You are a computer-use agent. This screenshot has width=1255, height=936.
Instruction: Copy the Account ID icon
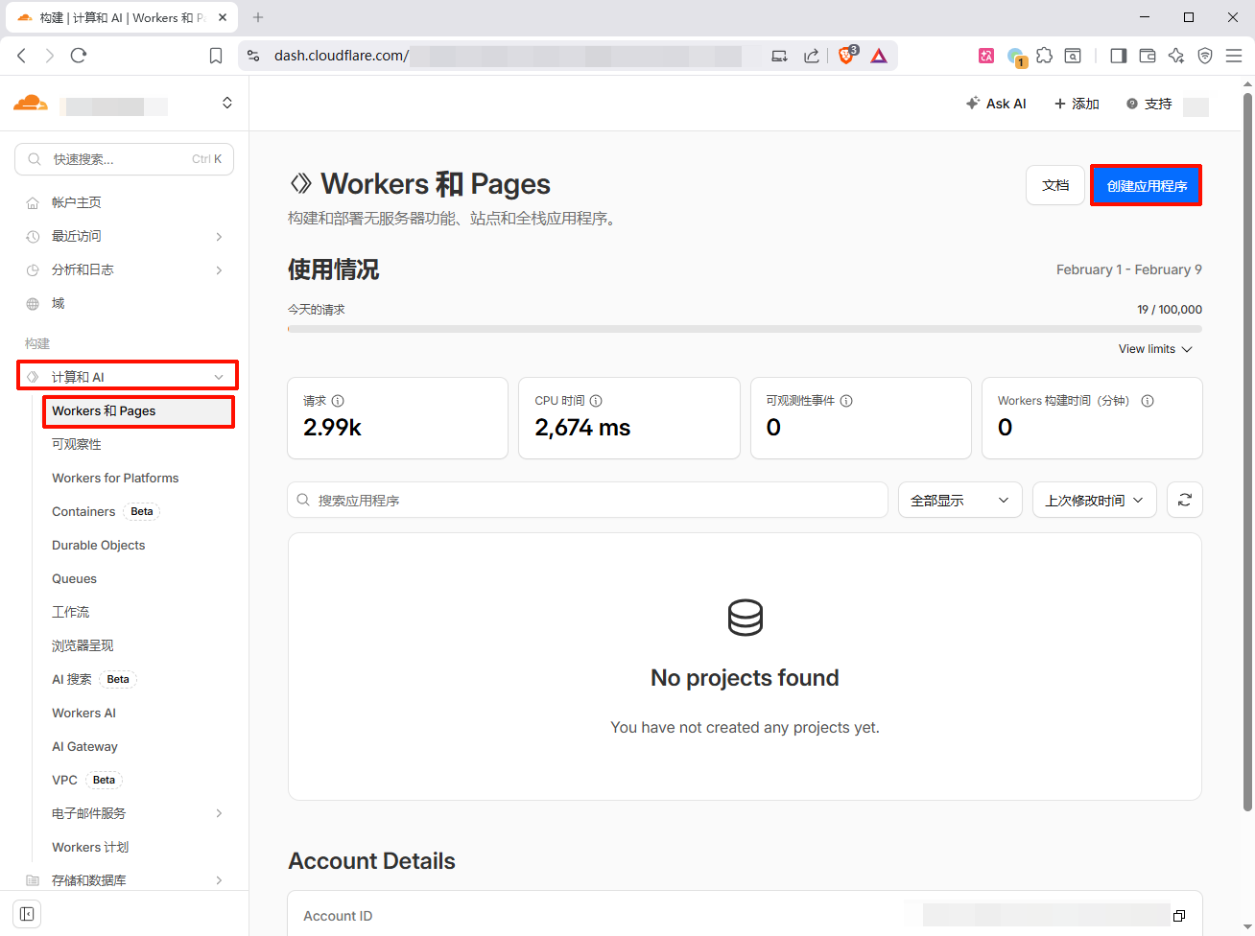(1179, 916)
